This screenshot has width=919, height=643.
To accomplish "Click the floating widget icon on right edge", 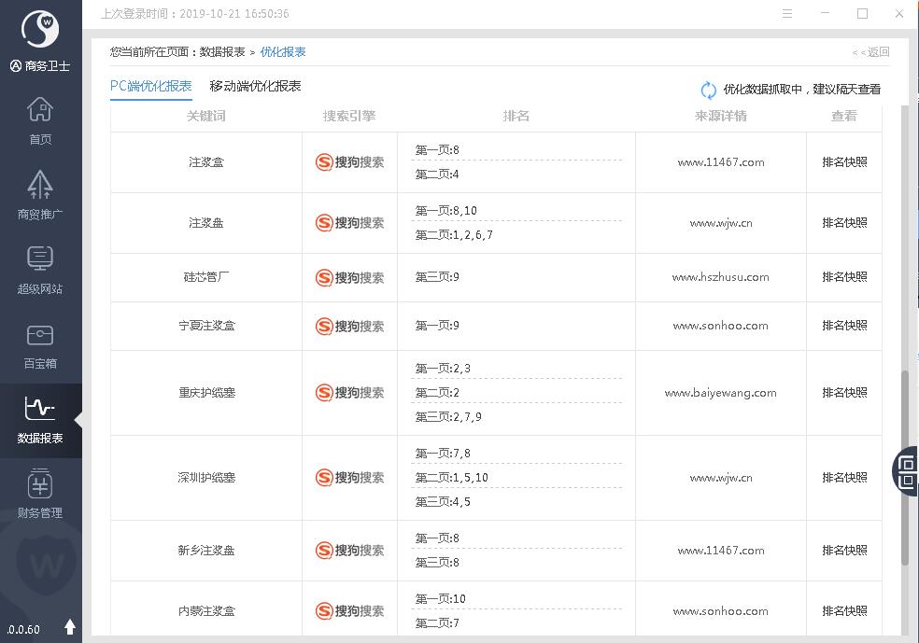I will pos(907,470).
